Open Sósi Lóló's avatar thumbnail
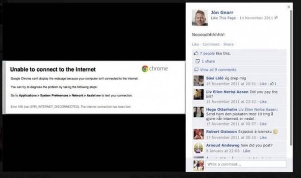 coord(199,81)
